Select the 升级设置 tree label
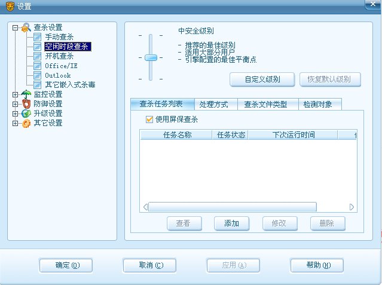The width and height of the screenshot is (382, 285). point(48,114)
